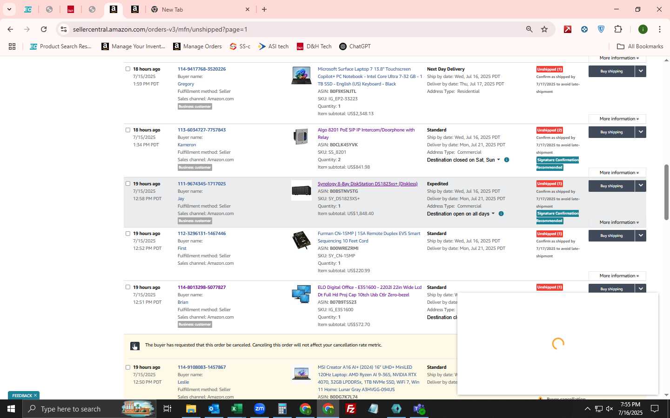Open the Synology DiskStation product thumbnail
670x418 pixels.
tap(301, 190)
